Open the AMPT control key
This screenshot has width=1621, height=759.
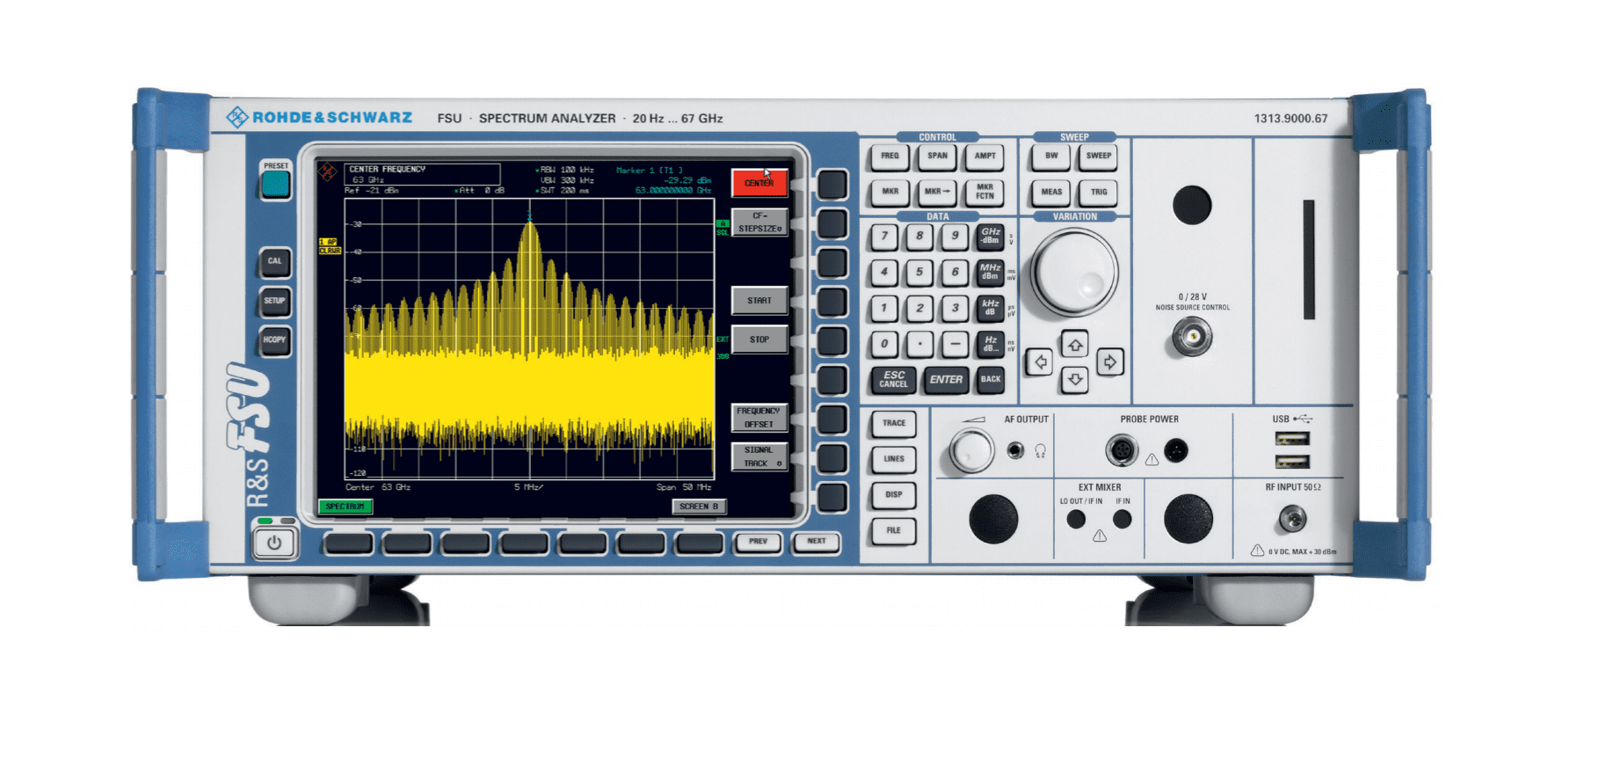coord(985,157)
